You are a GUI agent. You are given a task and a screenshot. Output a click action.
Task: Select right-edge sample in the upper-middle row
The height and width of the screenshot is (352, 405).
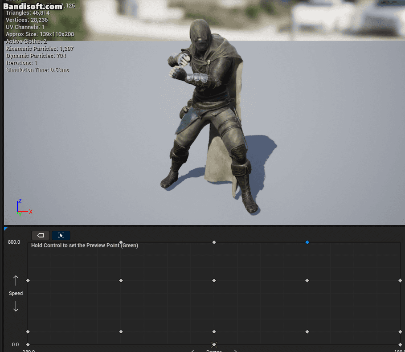400,280
